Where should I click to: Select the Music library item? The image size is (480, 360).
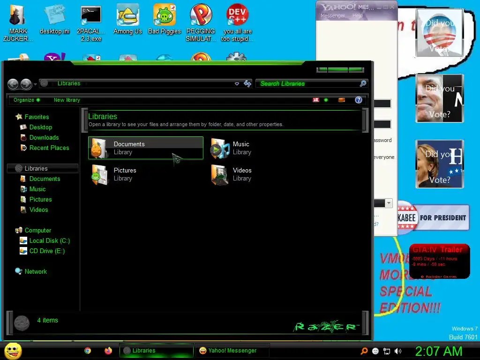(x=231, y=148)
